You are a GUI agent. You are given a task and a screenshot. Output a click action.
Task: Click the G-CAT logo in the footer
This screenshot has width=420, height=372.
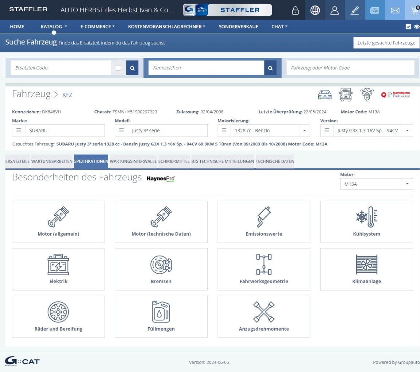[x=22, y=361]
